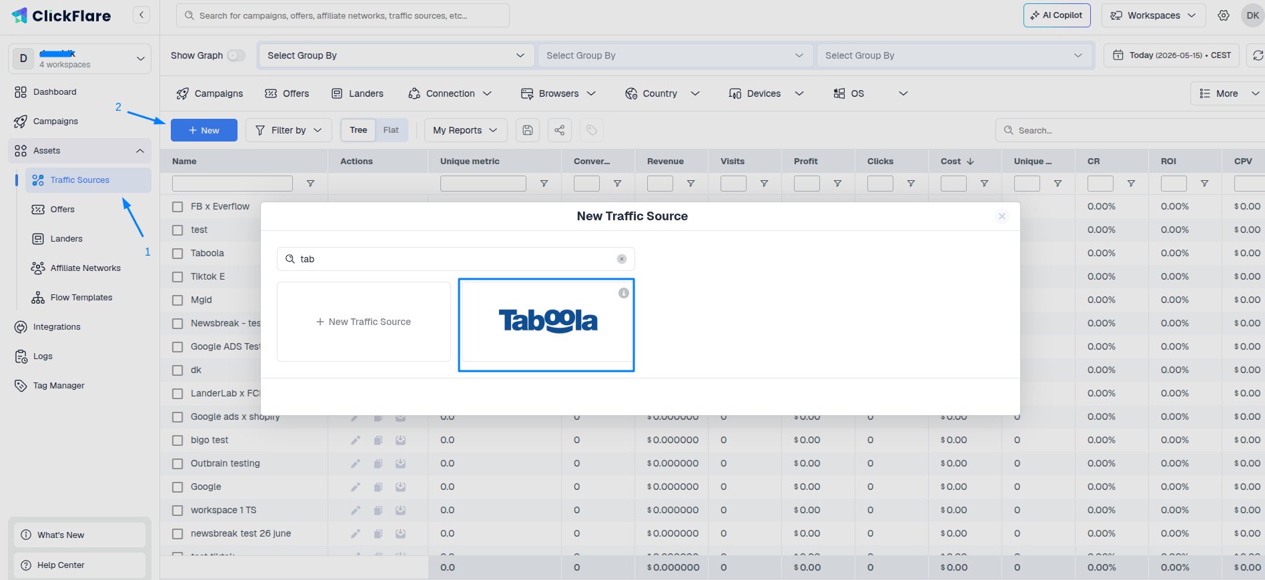Clear the tab search text
This screenshot has height=580, width=1265.
point(622,259)
